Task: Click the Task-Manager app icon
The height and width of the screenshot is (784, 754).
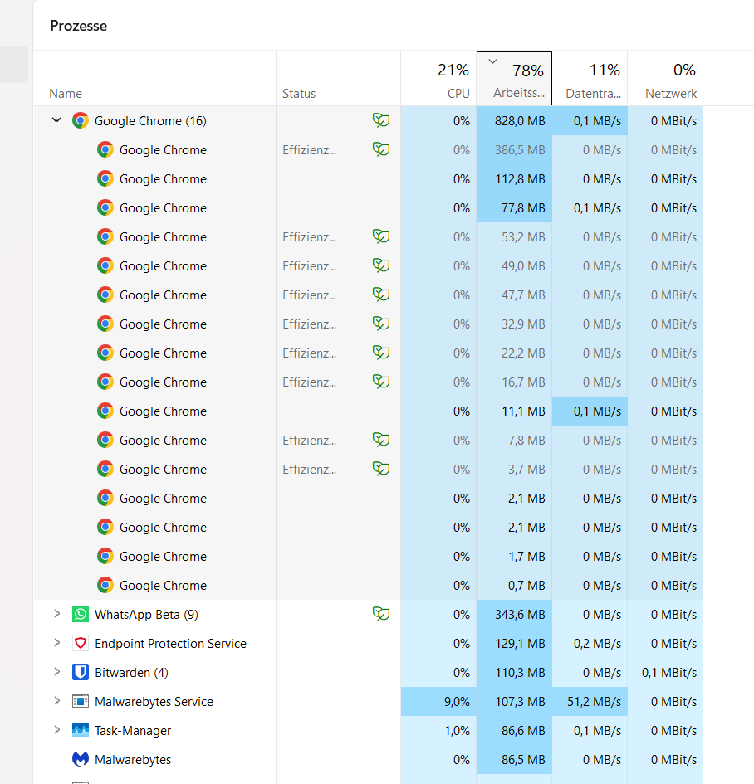Action: (x=80, y=730)
